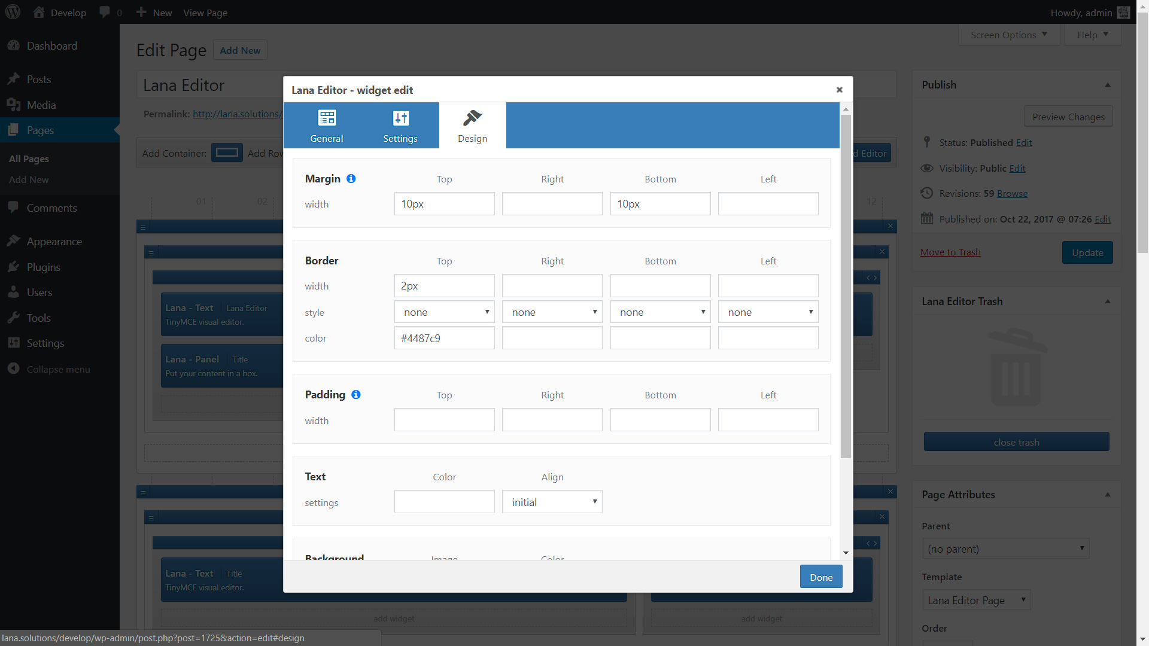Open Plugins in sidebar menu
This screenshot has height=646, width=1149.
point(43,267)
